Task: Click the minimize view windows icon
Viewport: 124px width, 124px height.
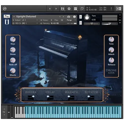Action: pyautogui.click(x=82, y=9)
